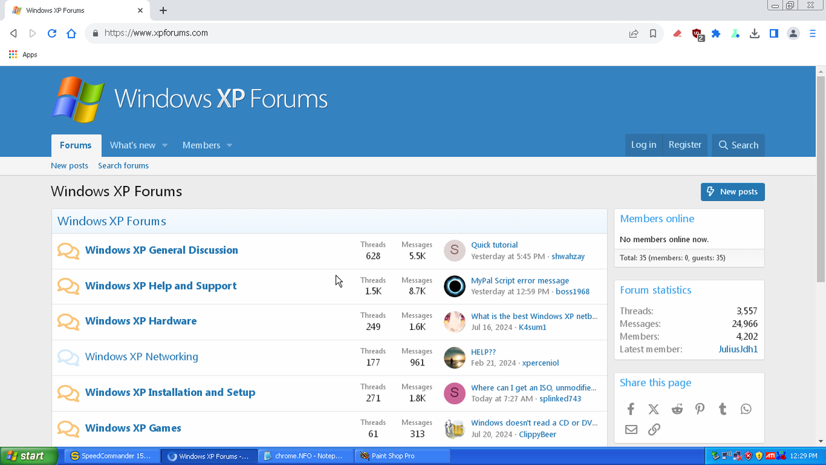Switch to SpeedCommander taskbar window
This screenshot has width=826, height=465.
point(111,456)
